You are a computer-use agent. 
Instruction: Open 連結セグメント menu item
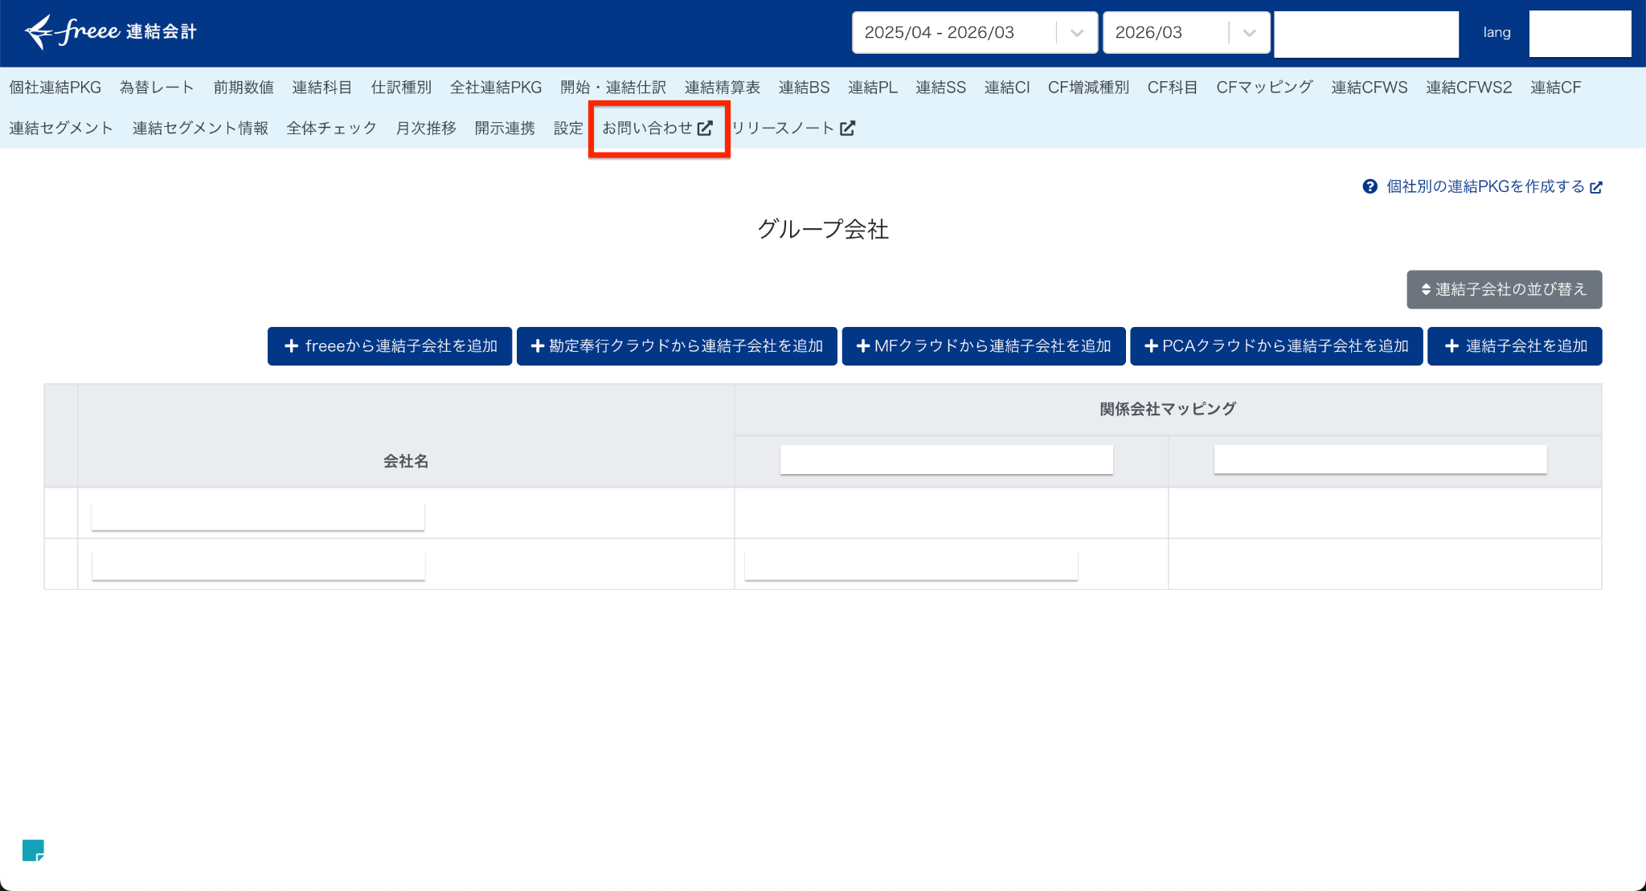61,129
